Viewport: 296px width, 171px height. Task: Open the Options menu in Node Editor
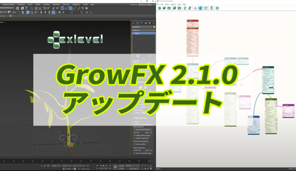tap(173, 4)
